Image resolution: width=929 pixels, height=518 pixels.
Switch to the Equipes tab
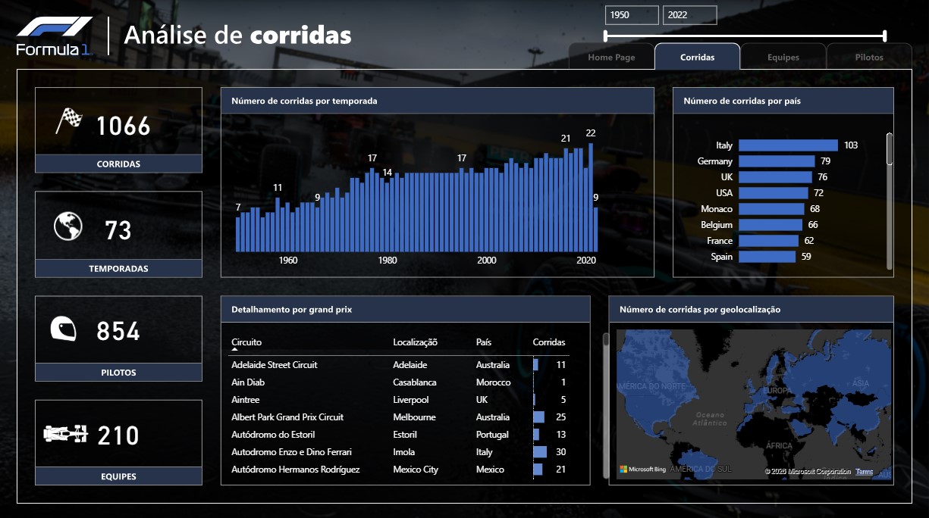pos(783,58)
